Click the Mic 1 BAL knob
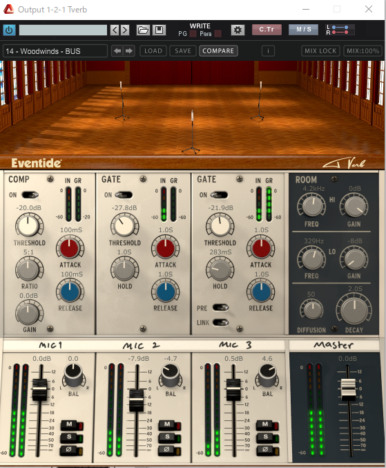 [73, 374]
